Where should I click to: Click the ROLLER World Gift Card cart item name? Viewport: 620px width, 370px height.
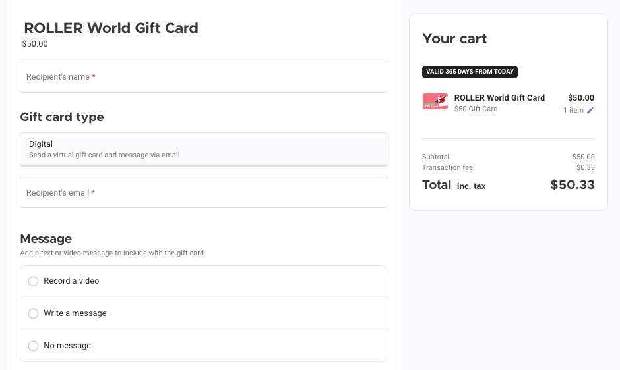(499, 98)
